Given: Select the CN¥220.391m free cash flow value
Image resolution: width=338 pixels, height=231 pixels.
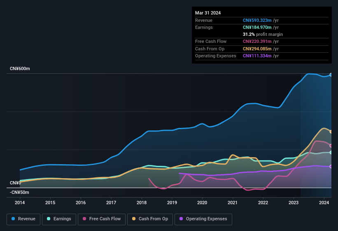Looking at the screenshot, I should [257, 41].
